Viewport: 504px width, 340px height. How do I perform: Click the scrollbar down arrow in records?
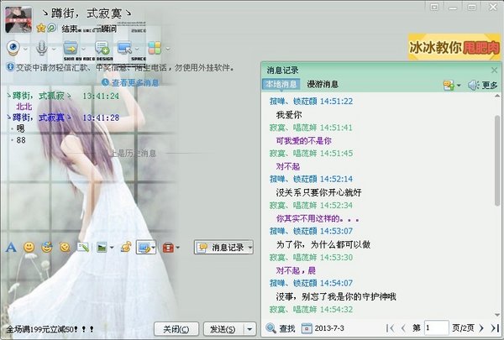pyautogui.click(x=497, y=315)
